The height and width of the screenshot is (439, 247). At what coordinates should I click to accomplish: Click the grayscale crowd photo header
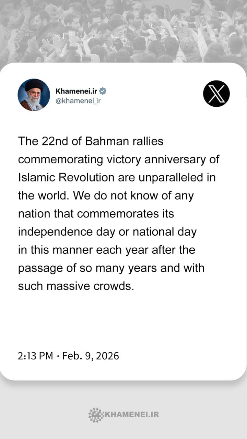(123, 31)
